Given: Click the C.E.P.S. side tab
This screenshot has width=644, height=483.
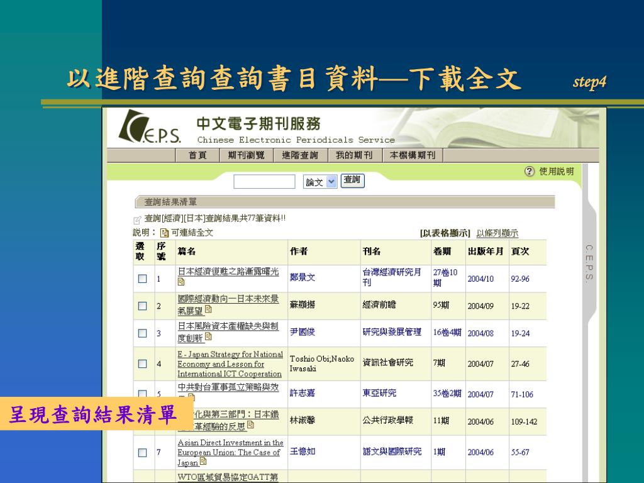Looking at the screenshot, I should [x=589, y=264].
